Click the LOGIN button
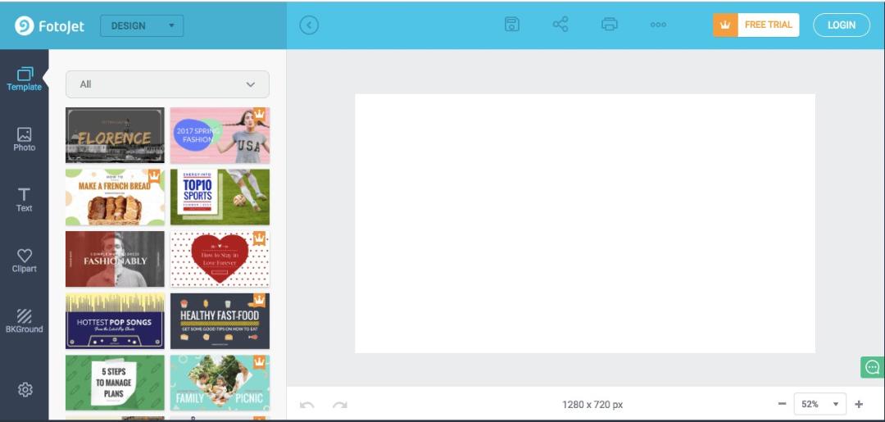885x422 pixels. pyautogui.click(x=841, y=25)
